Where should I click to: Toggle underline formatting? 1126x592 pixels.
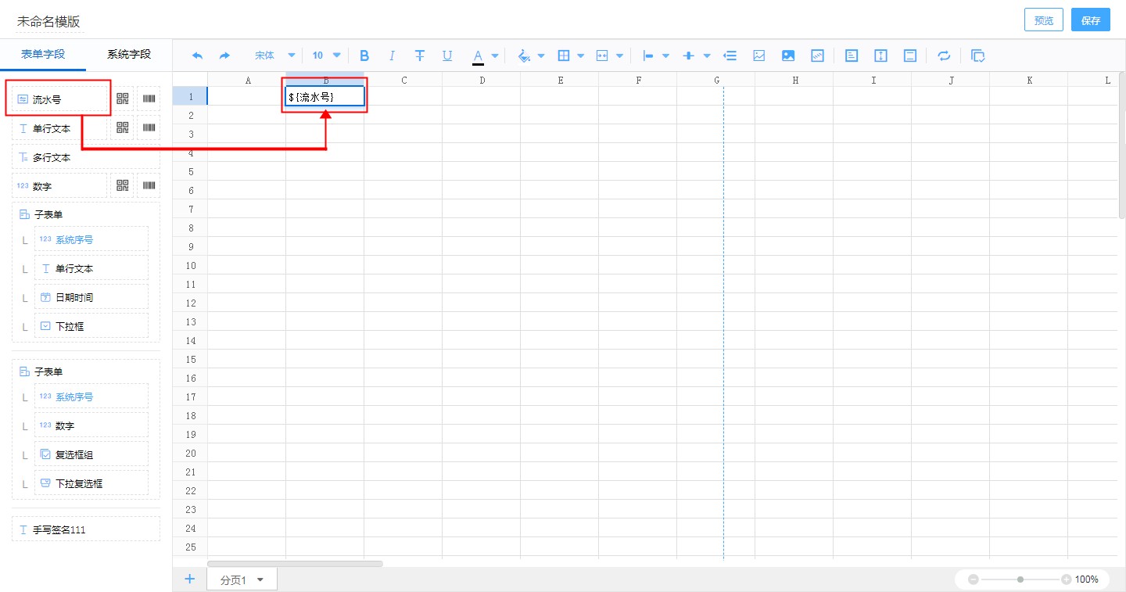point(447,56)
